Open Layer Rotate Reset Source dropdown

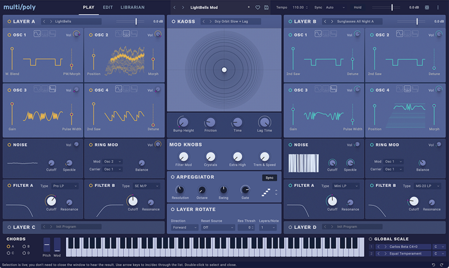tap(218, 227)
